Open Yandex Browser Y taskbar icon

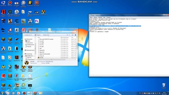[8, 93]
